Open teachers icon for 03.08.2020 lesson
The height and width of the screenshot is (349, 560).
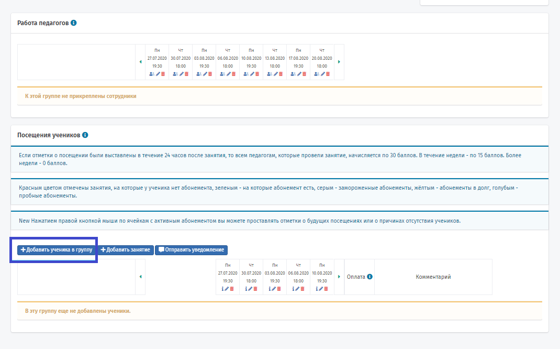199,74
